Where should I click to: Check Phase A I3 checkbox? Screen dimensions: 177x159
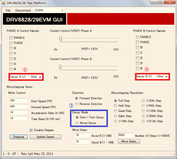[11, 64]
